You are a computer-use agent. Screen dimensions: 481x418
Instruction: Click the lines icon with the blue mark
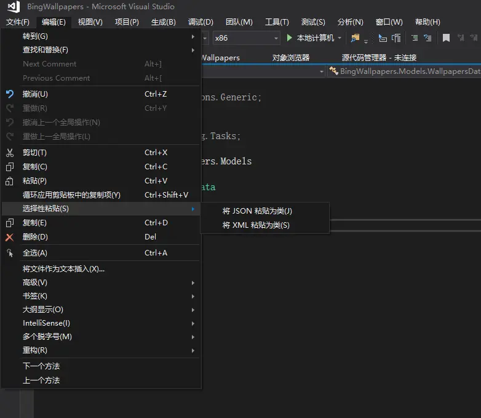click(x=427, y=38)
